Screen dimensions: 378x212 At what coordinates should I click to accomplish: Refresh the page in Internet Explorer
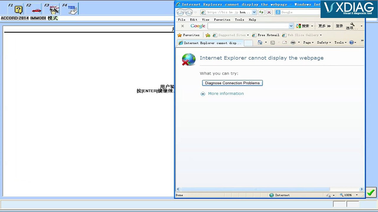click(x=261, y=12)
